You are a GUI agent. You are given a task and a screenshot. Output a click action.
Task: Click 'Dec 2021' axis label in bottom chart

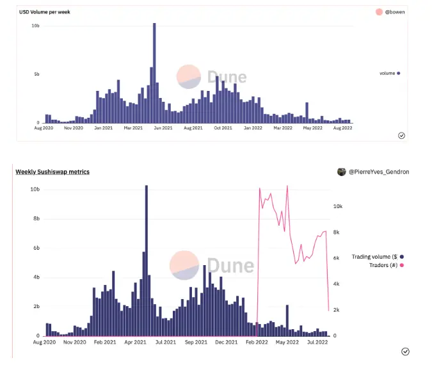click(226, 342)
